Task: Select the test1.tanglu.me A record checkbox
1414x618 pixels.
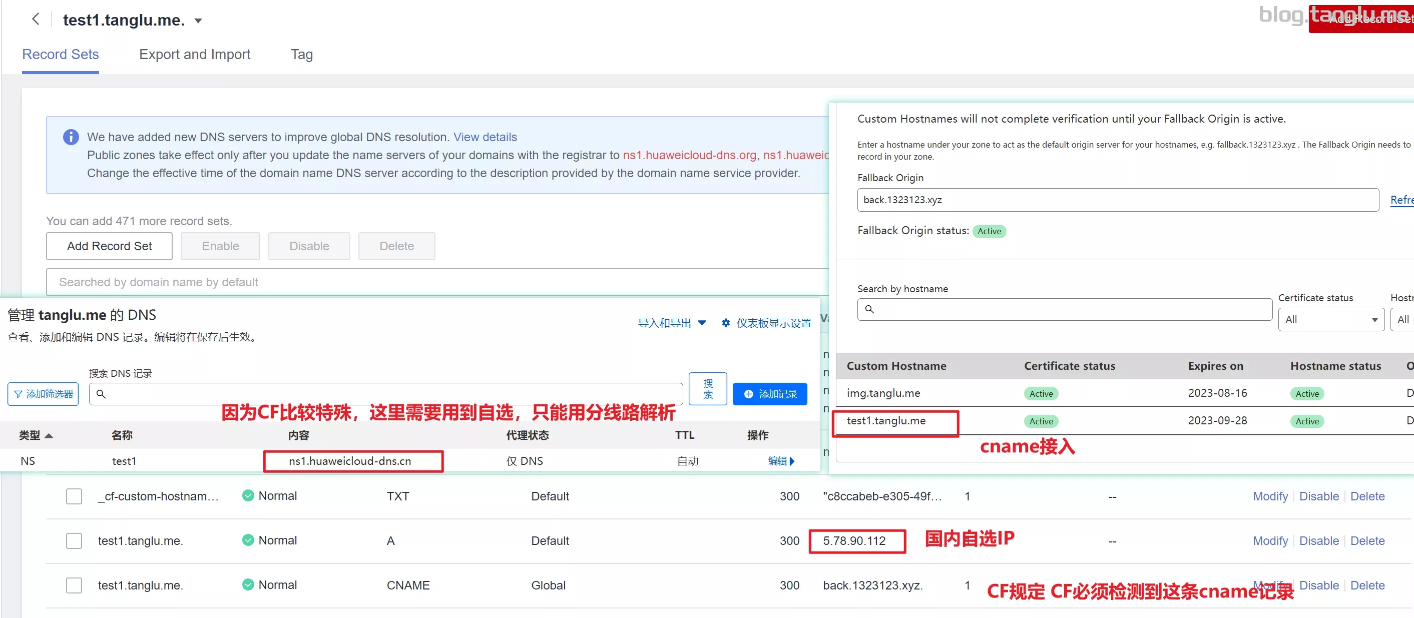Action: click(x=74, y=540)
